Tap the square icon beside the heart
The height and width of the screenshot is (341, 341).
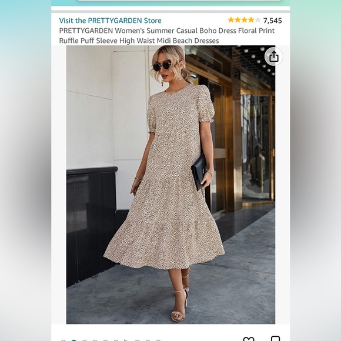[x=275, y=339]
